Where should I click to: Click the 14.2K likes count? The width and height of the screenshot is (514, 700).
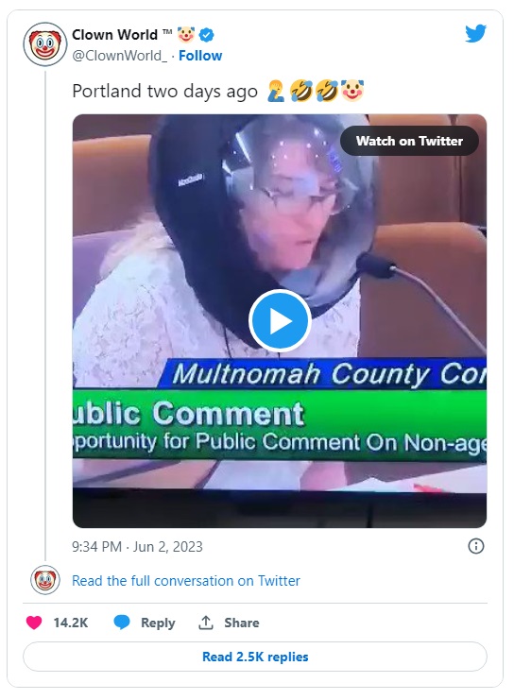coord(71,623)
